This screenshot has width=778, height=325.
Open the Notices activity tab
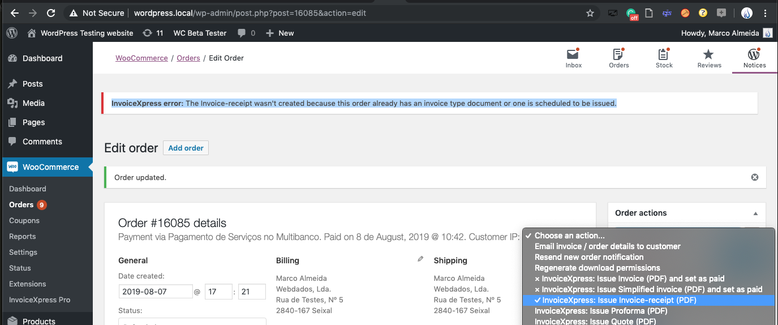point(755,58)
